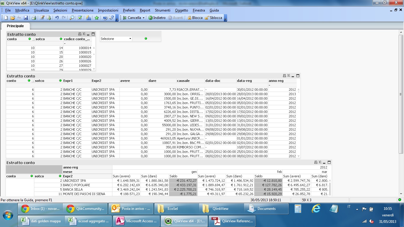Maximize the bottom pivot table object
This screenshot has width=404, height=227.
click(x=329, y=162)
